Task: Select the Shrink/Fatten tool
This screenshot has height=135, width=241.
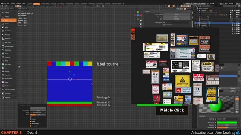Action: (x=8, y=78)
